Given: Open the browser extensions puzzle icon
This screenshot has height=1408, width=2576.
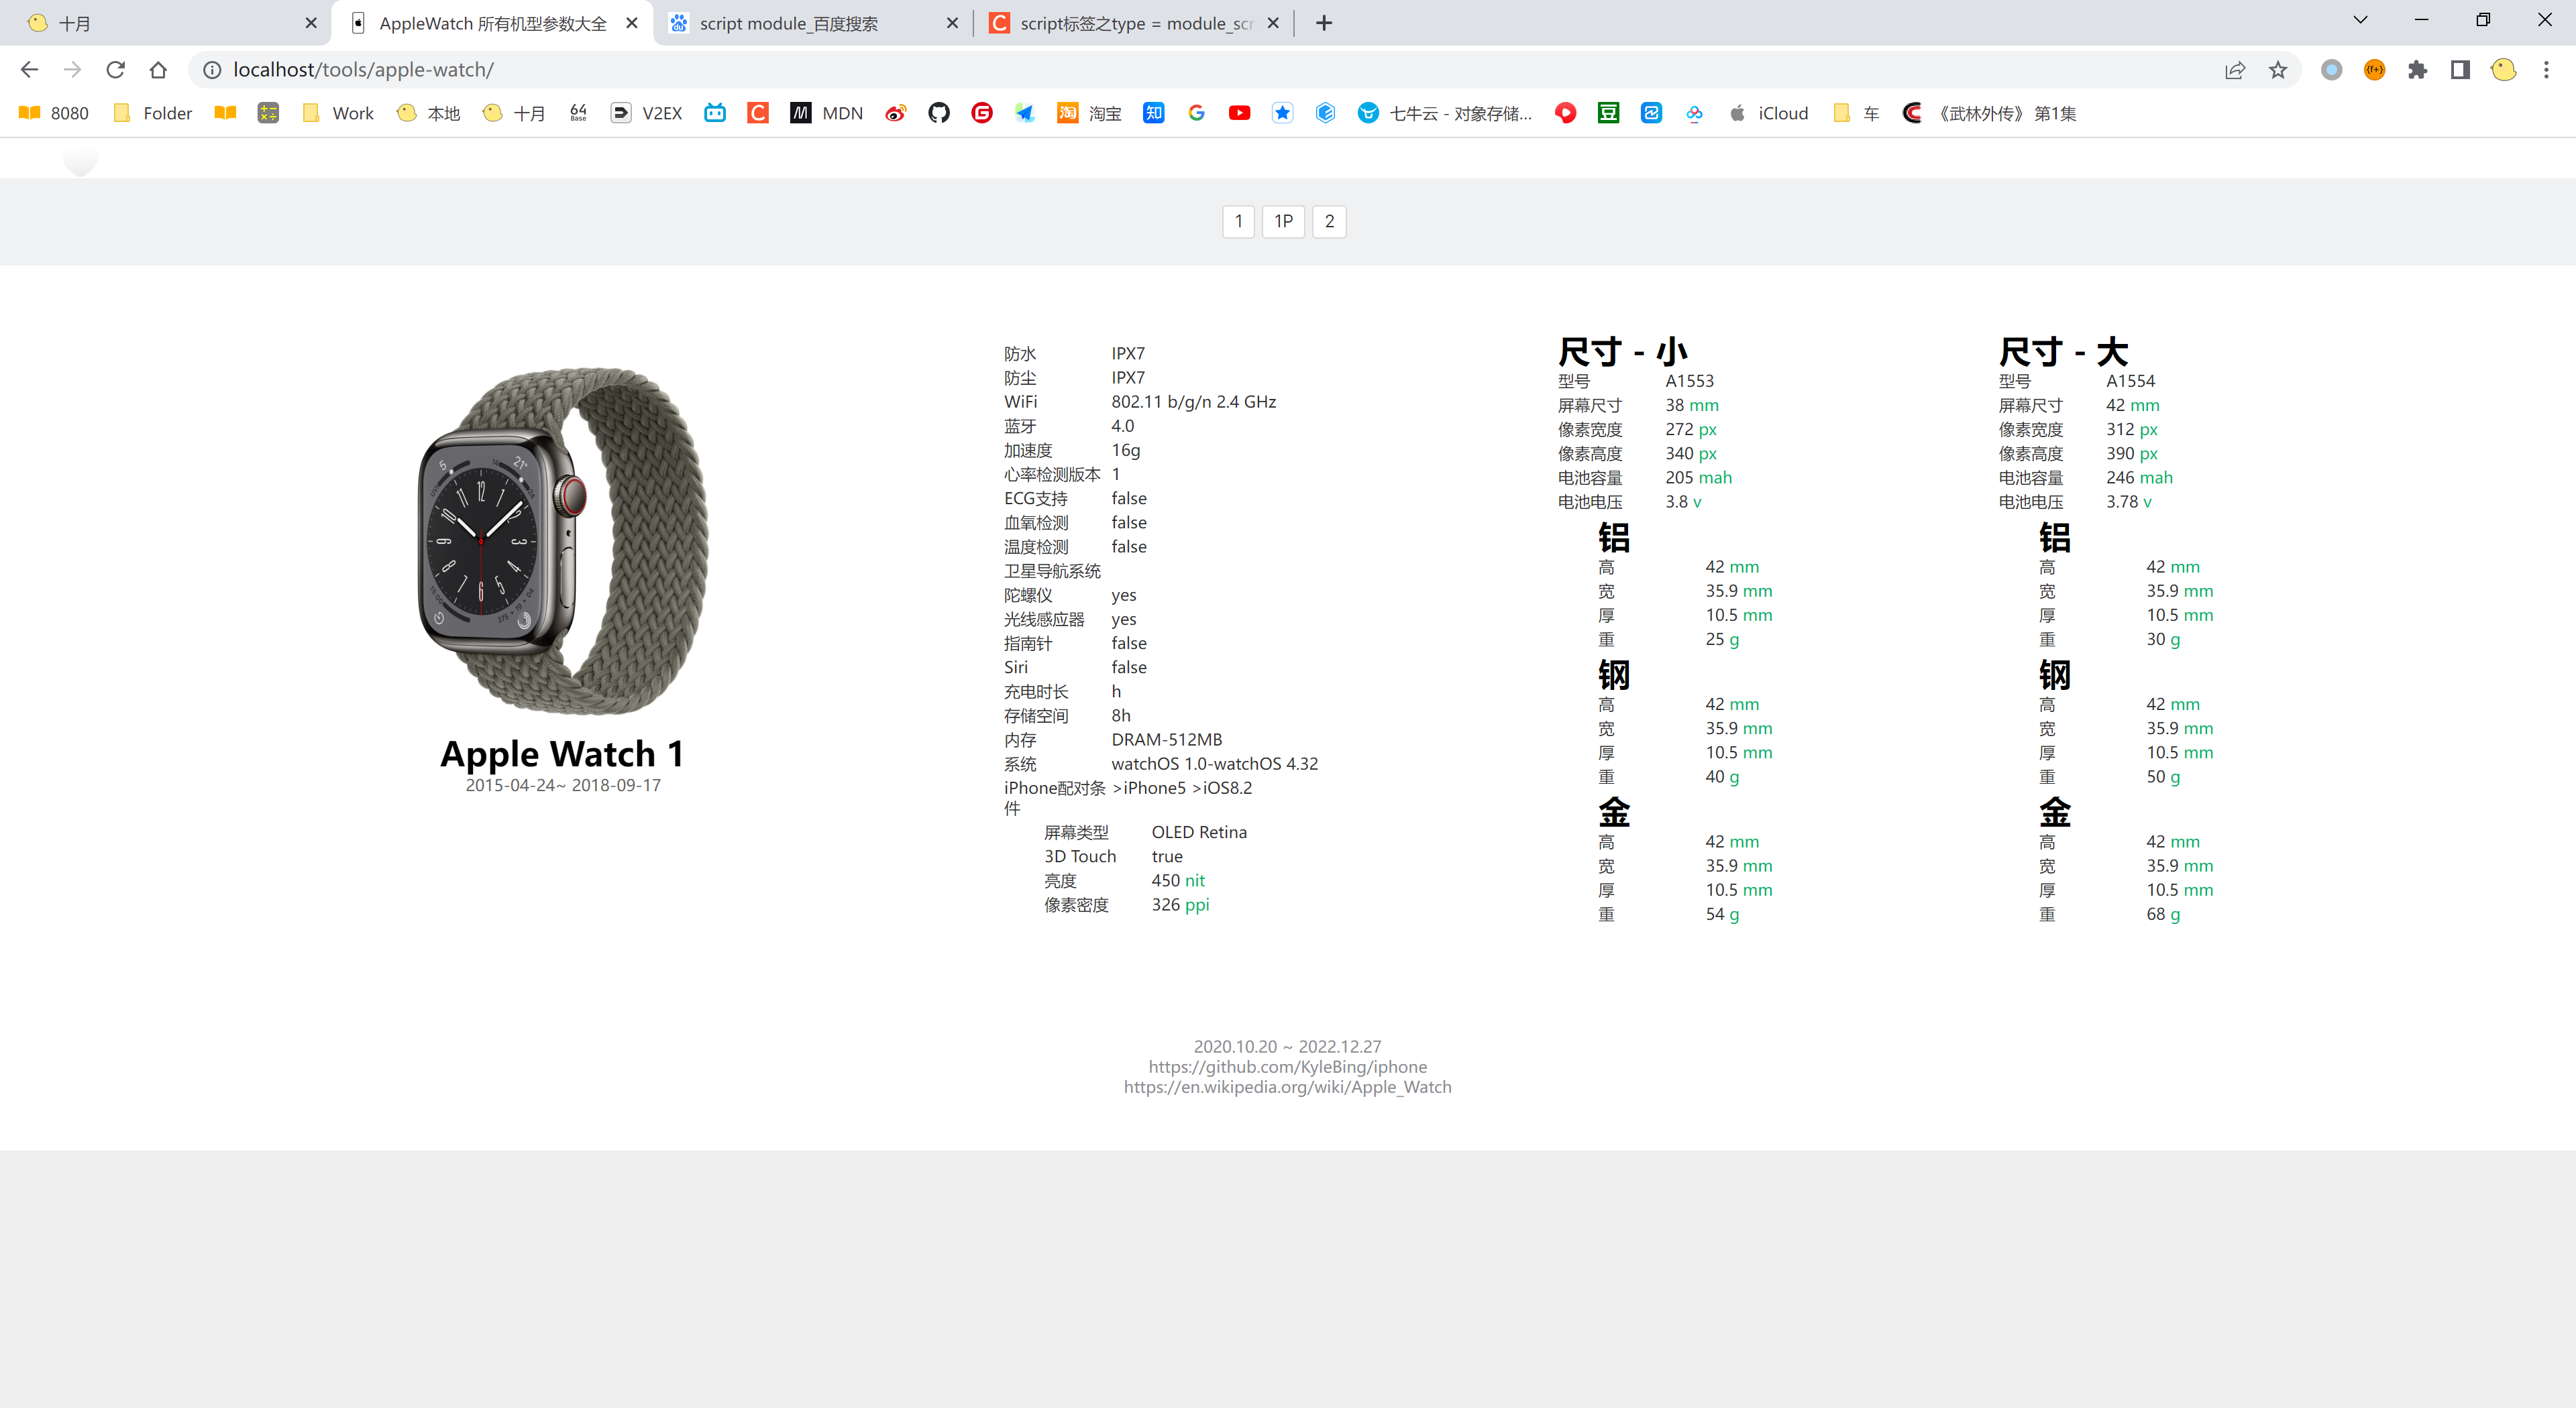Looking at the screenshot, I should click(x=2419, y=69).
